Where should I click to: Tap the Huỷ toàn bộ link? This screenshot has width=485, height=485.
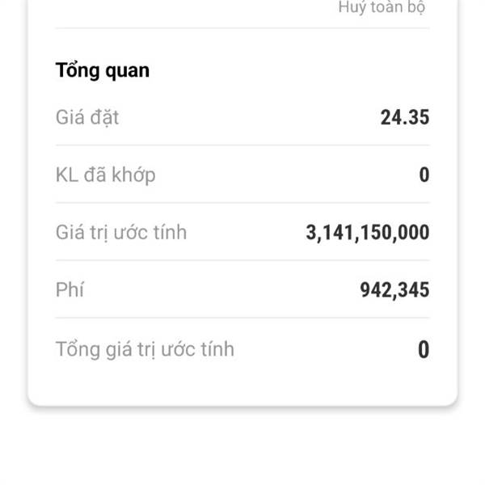click(382, 8)
